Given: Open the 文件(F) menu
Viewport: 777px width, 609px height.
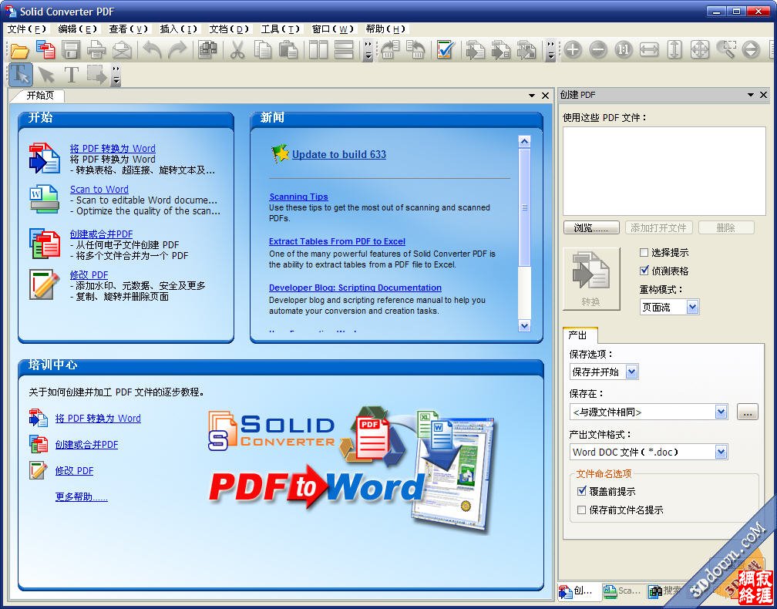Looking at the screenshot, I should pyautogui.click(x=27, y=29).
